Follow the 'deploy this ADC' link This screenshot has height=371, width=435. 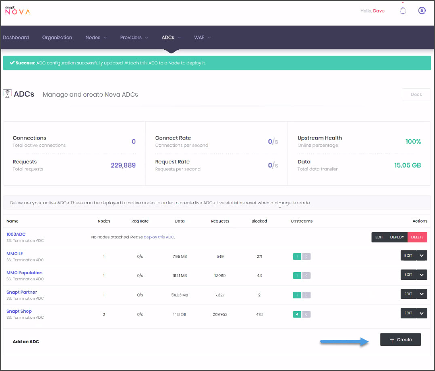pyautogui.click(x=159, y=237)
